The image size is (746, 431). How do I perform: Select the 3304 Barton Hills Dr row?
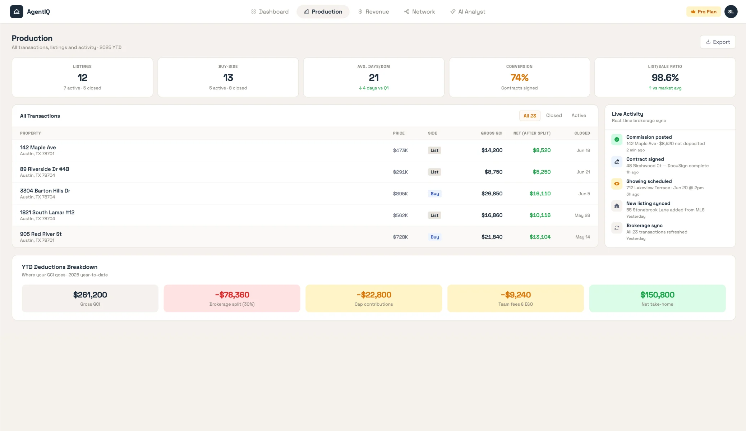pos(305,194)
